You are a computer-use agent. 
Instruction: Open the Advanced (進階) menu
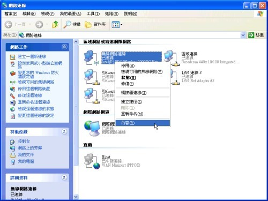[111, 14]
